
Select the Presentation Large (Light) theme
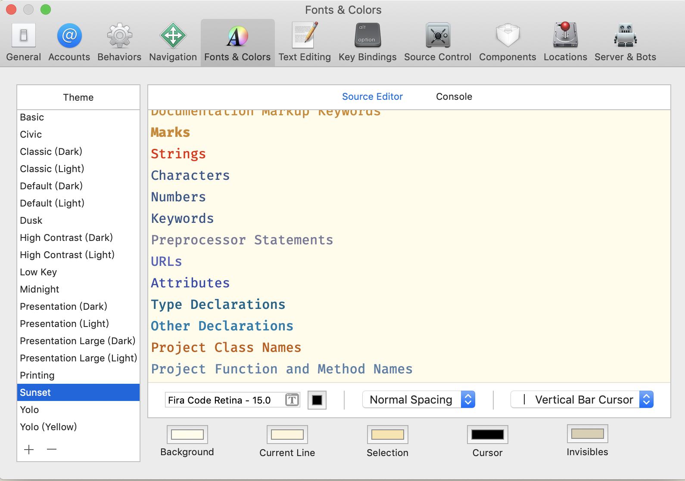[78, 358]
